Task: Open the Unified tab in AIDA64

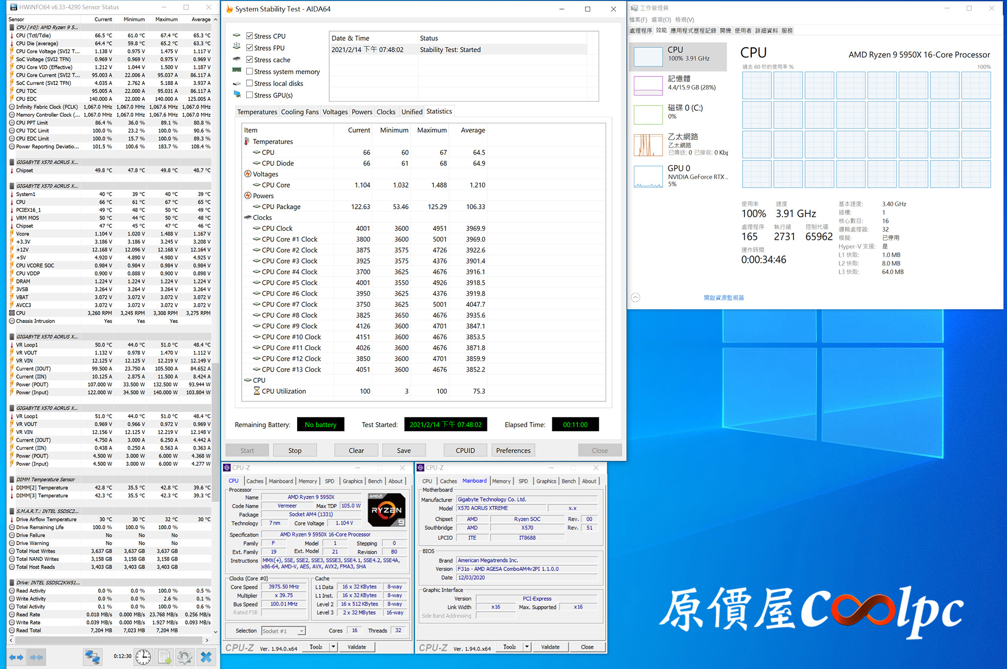Action: pyautogui.click(x=412, y=112)
